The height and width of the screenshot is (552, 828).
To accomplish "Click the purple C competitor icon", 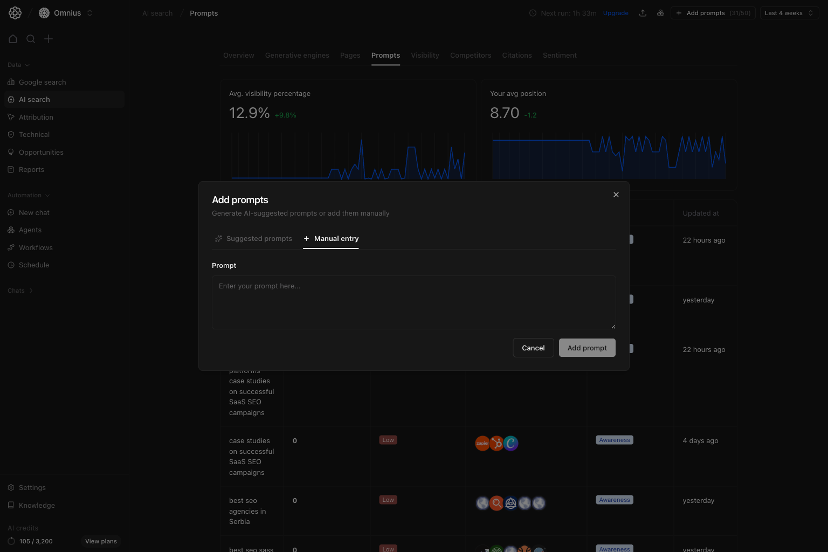I will pyautogui.click(x=510, y=443).
